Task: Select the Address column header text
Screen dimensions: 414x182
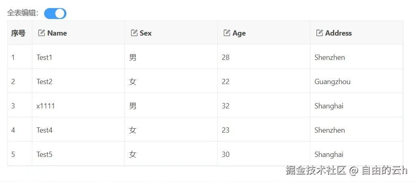Action: tap(339, 33)
